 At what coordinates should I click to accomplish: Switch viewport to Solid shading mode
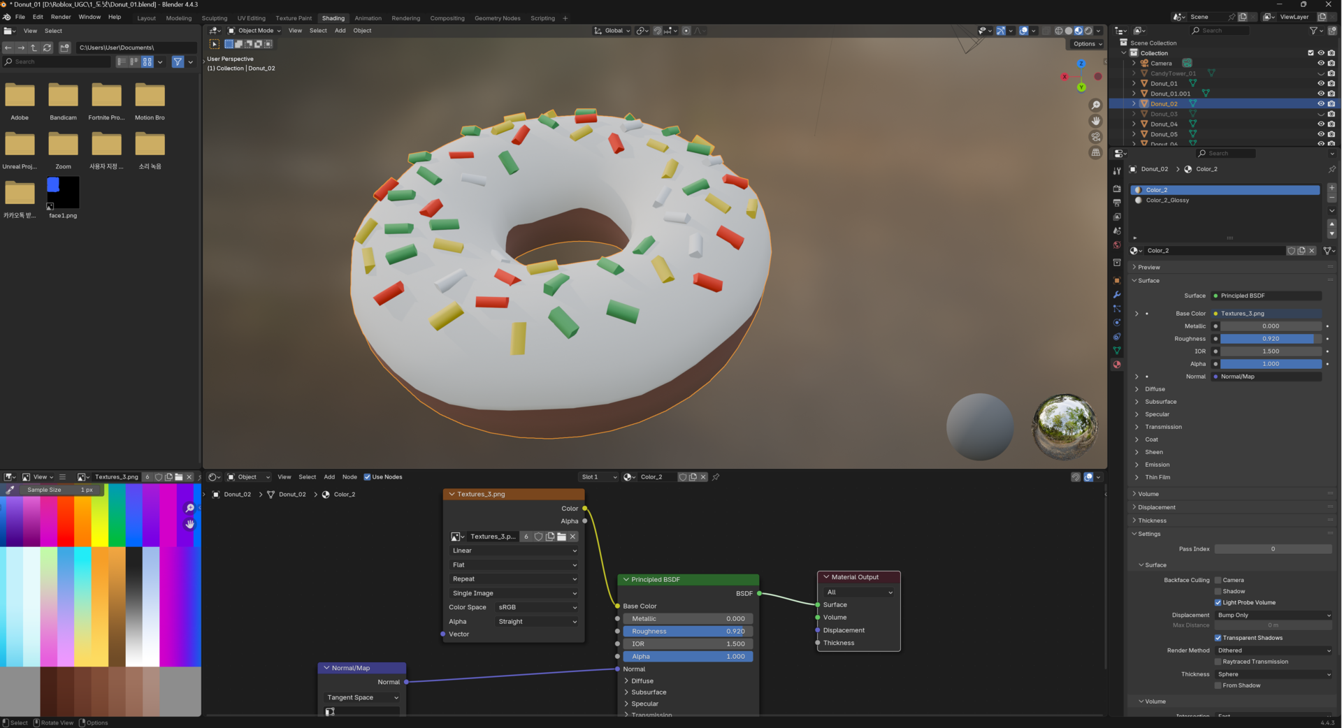pos(1069,31)
